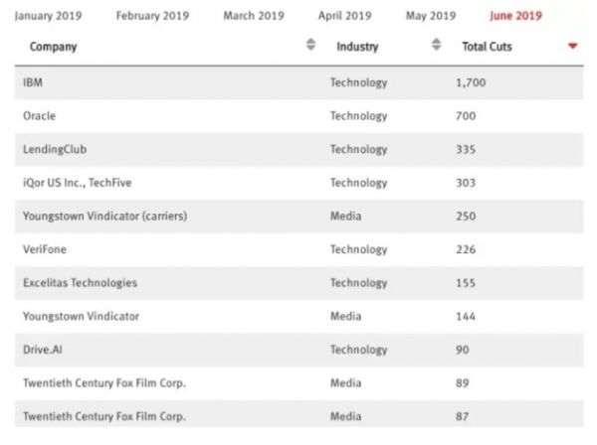Sort table by Industry column arrows

436,46
